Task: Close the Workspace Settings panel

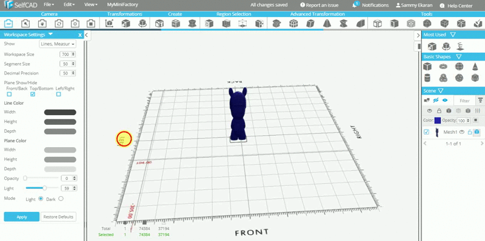Action: 80,35
